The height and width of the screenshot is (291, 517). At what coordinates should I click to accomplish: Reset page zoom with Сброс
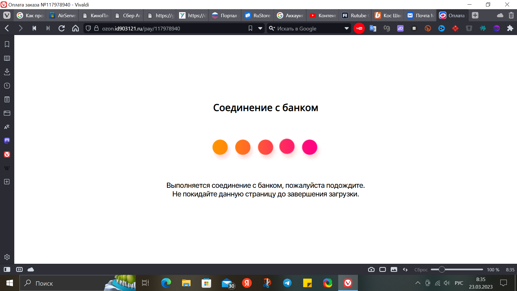click(x=421, y=269)
